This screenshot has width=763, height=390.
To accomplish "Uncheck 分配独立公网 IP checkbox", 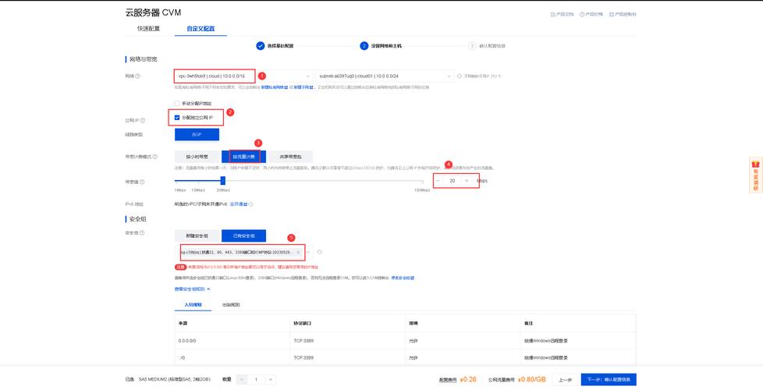I will point(177,117).
